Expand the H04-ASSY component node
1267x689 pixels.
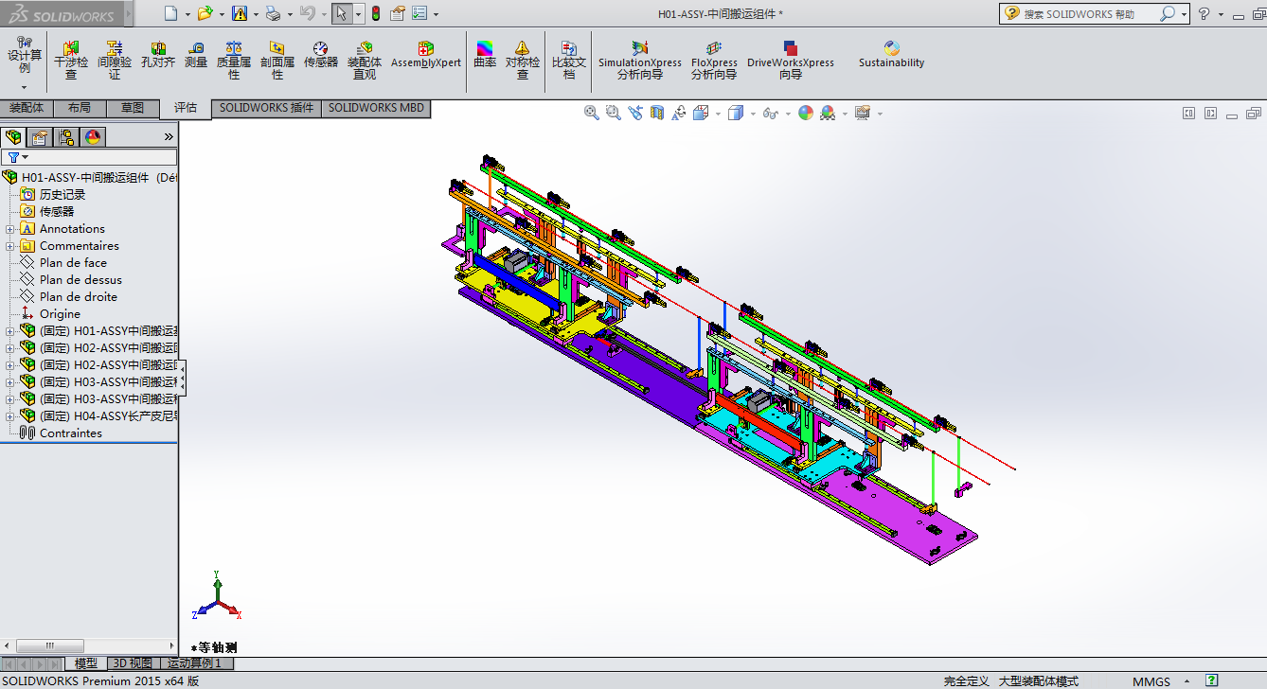point(10,416)
